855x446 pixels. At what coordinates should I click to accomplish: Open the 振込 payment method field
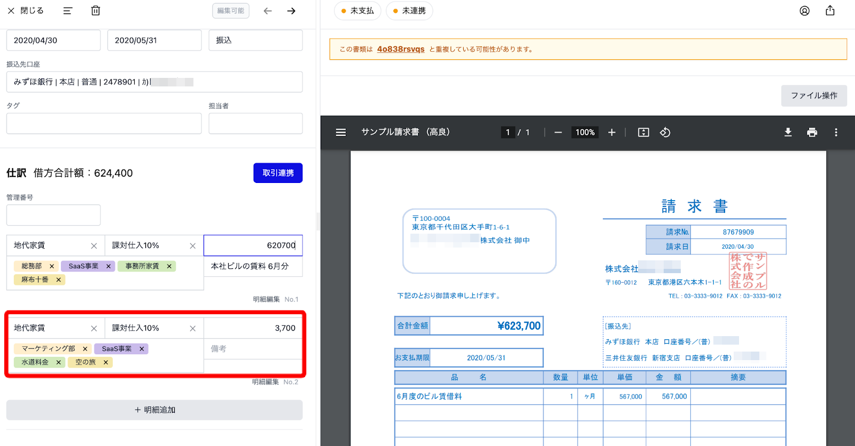[255, 40]
